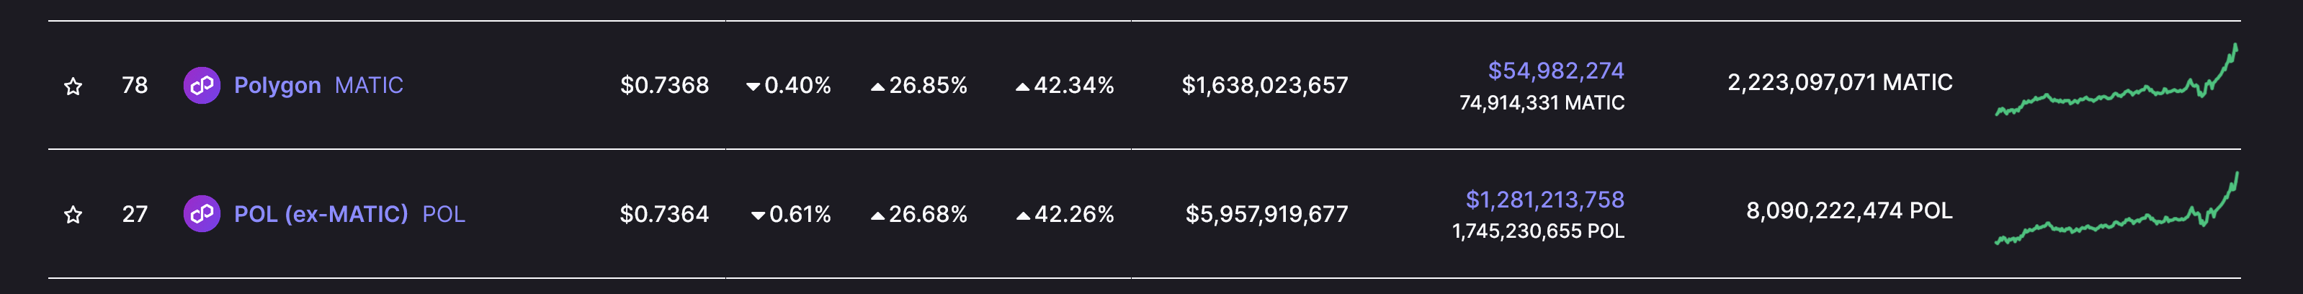The image size is (2303, 294).
Task: View the POL 7-day sparkline chart
Action: click(2116, 208)
